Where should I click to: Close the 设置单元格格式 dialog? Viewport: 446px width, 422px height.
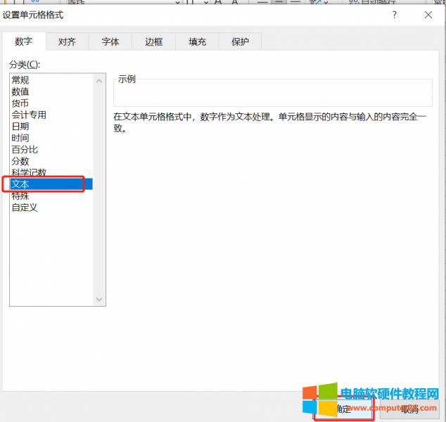[x=428, y=14]
